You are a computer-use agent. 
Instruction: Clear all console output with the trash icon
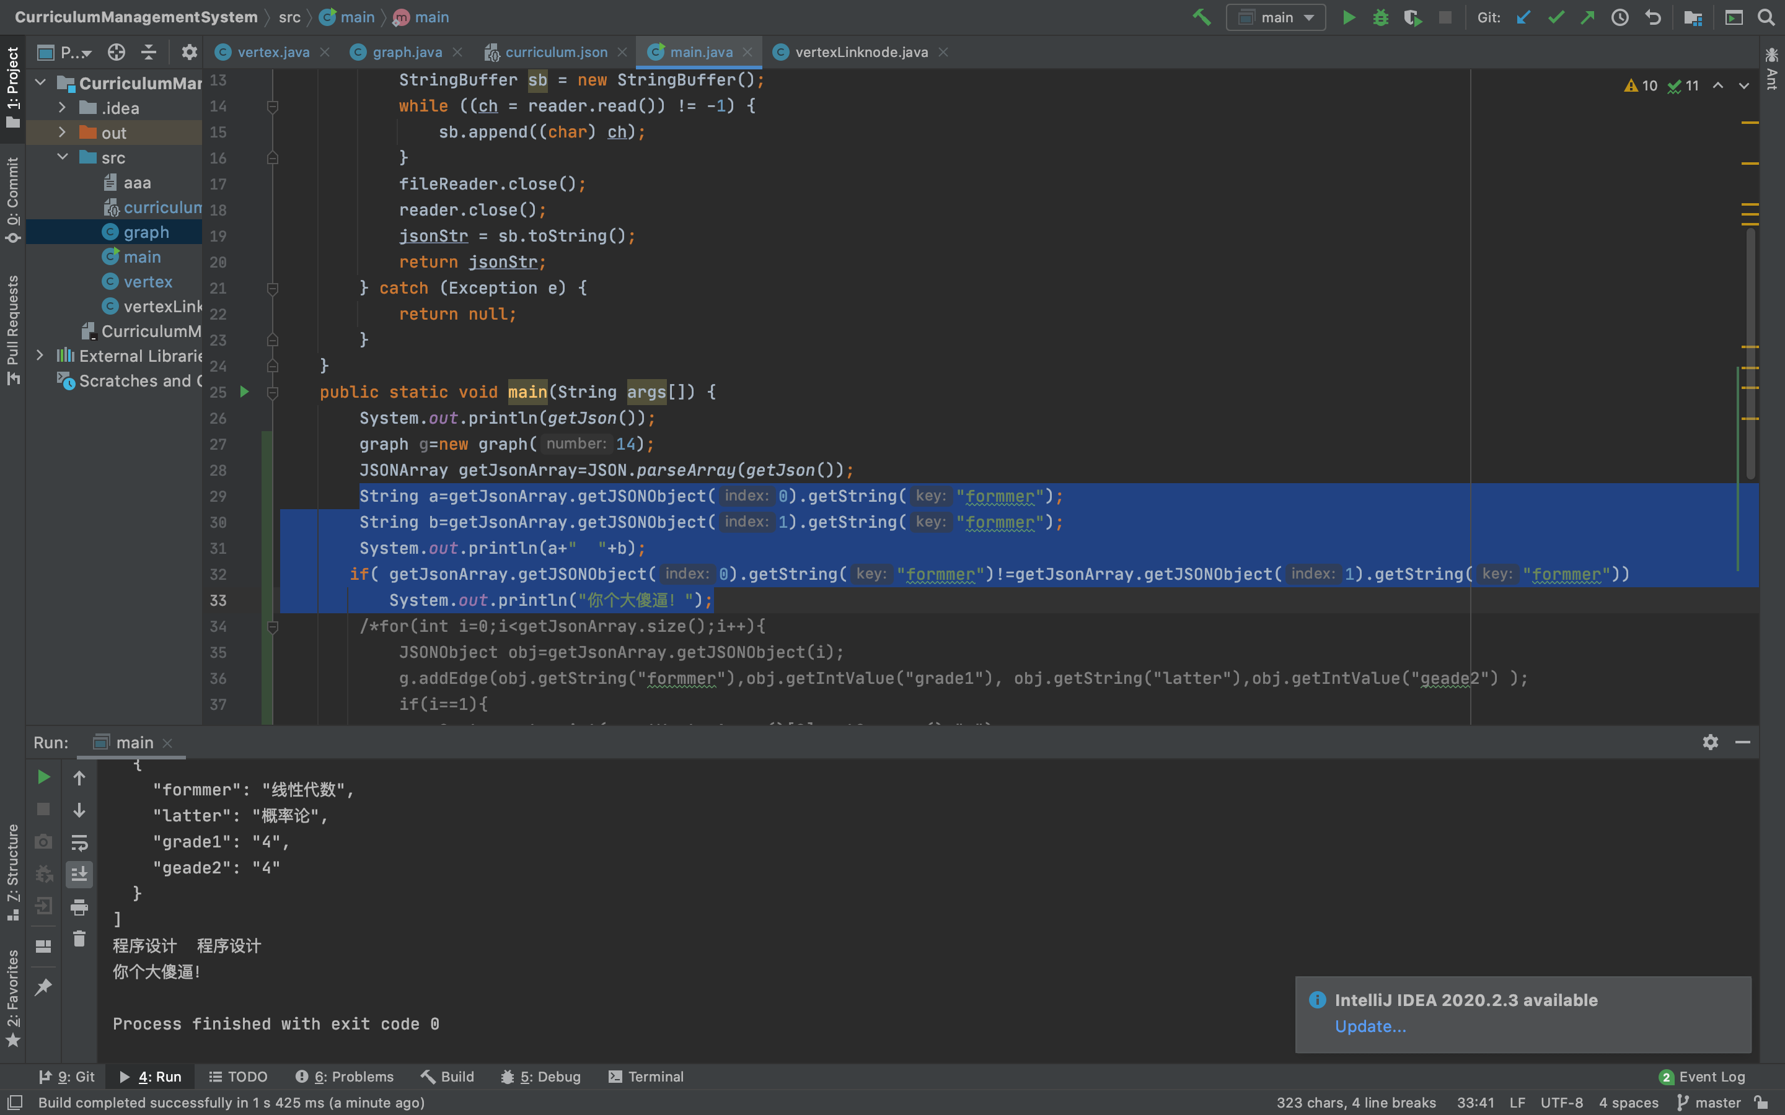click(x=79, y=938)
